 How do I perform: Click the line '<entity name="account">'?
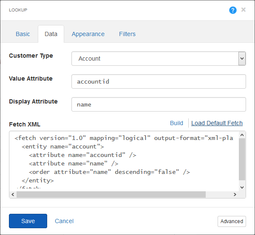63,146
